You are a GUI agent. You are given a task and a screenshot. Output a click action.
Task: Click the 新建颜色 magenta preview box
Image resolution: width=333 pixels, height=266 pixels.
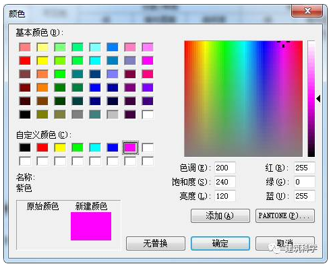point(91,226)
